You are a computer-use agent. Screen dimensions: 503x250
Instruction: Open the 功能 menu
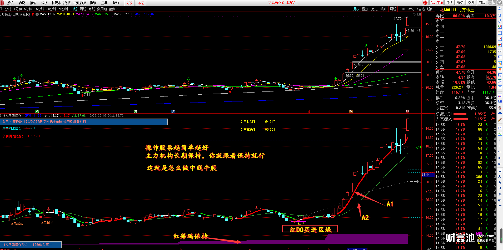[22, 3]
